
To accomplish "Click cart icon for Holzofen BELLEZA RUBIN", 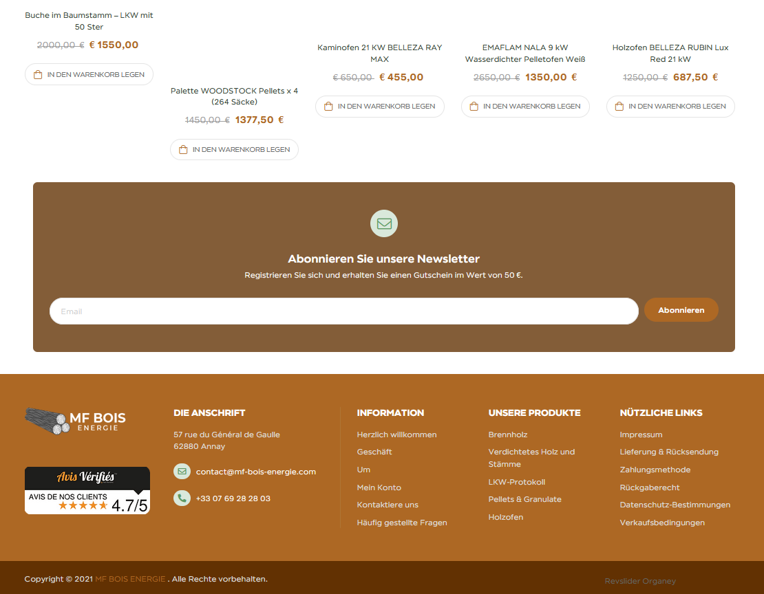I will [x=619, y=107].
